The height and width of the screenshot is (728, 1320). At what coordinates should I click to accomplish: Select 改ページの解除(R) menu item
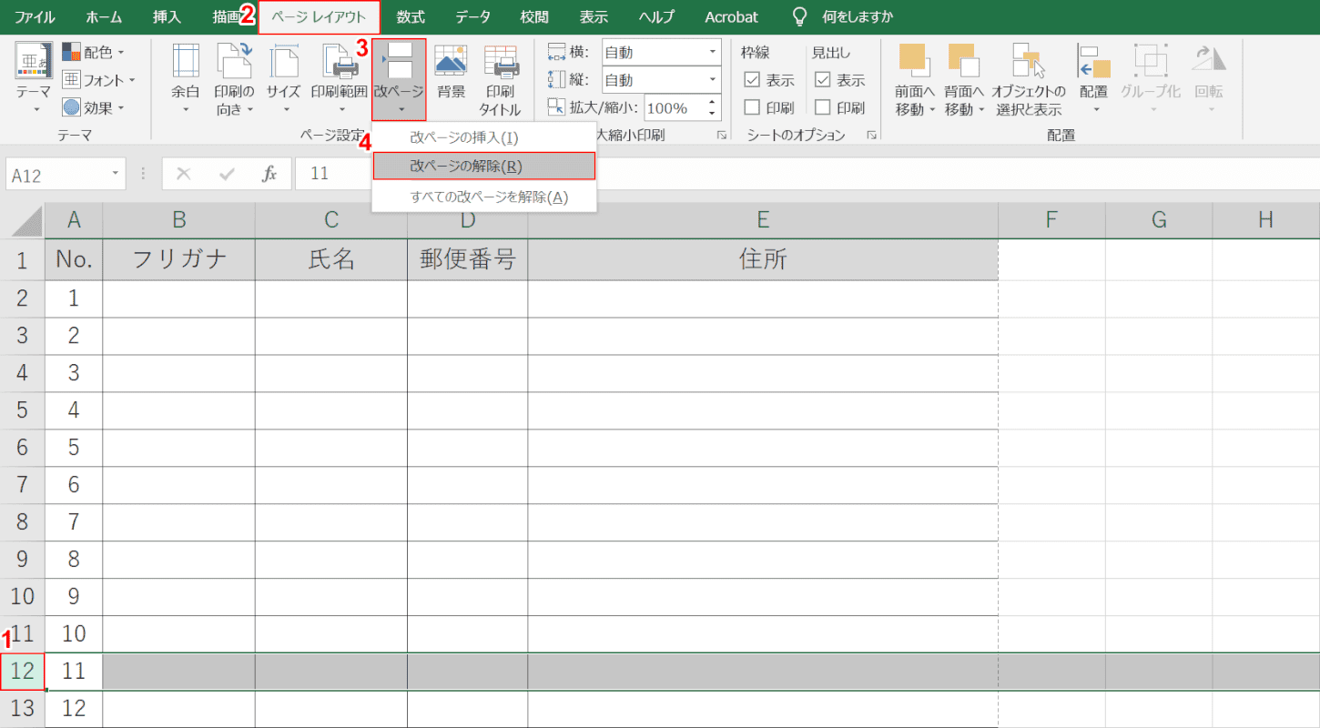(x=484, y=167)
